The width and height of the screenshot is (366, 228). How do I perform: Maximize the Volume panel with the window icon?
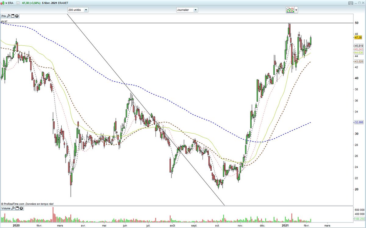point(17,208)
